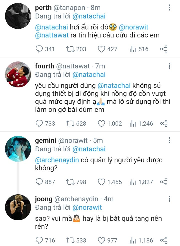The height and width of the screenshot is (246, 180).
Task: View analytics on perth's tweet showing 516
Action: [x=132, y=49]
